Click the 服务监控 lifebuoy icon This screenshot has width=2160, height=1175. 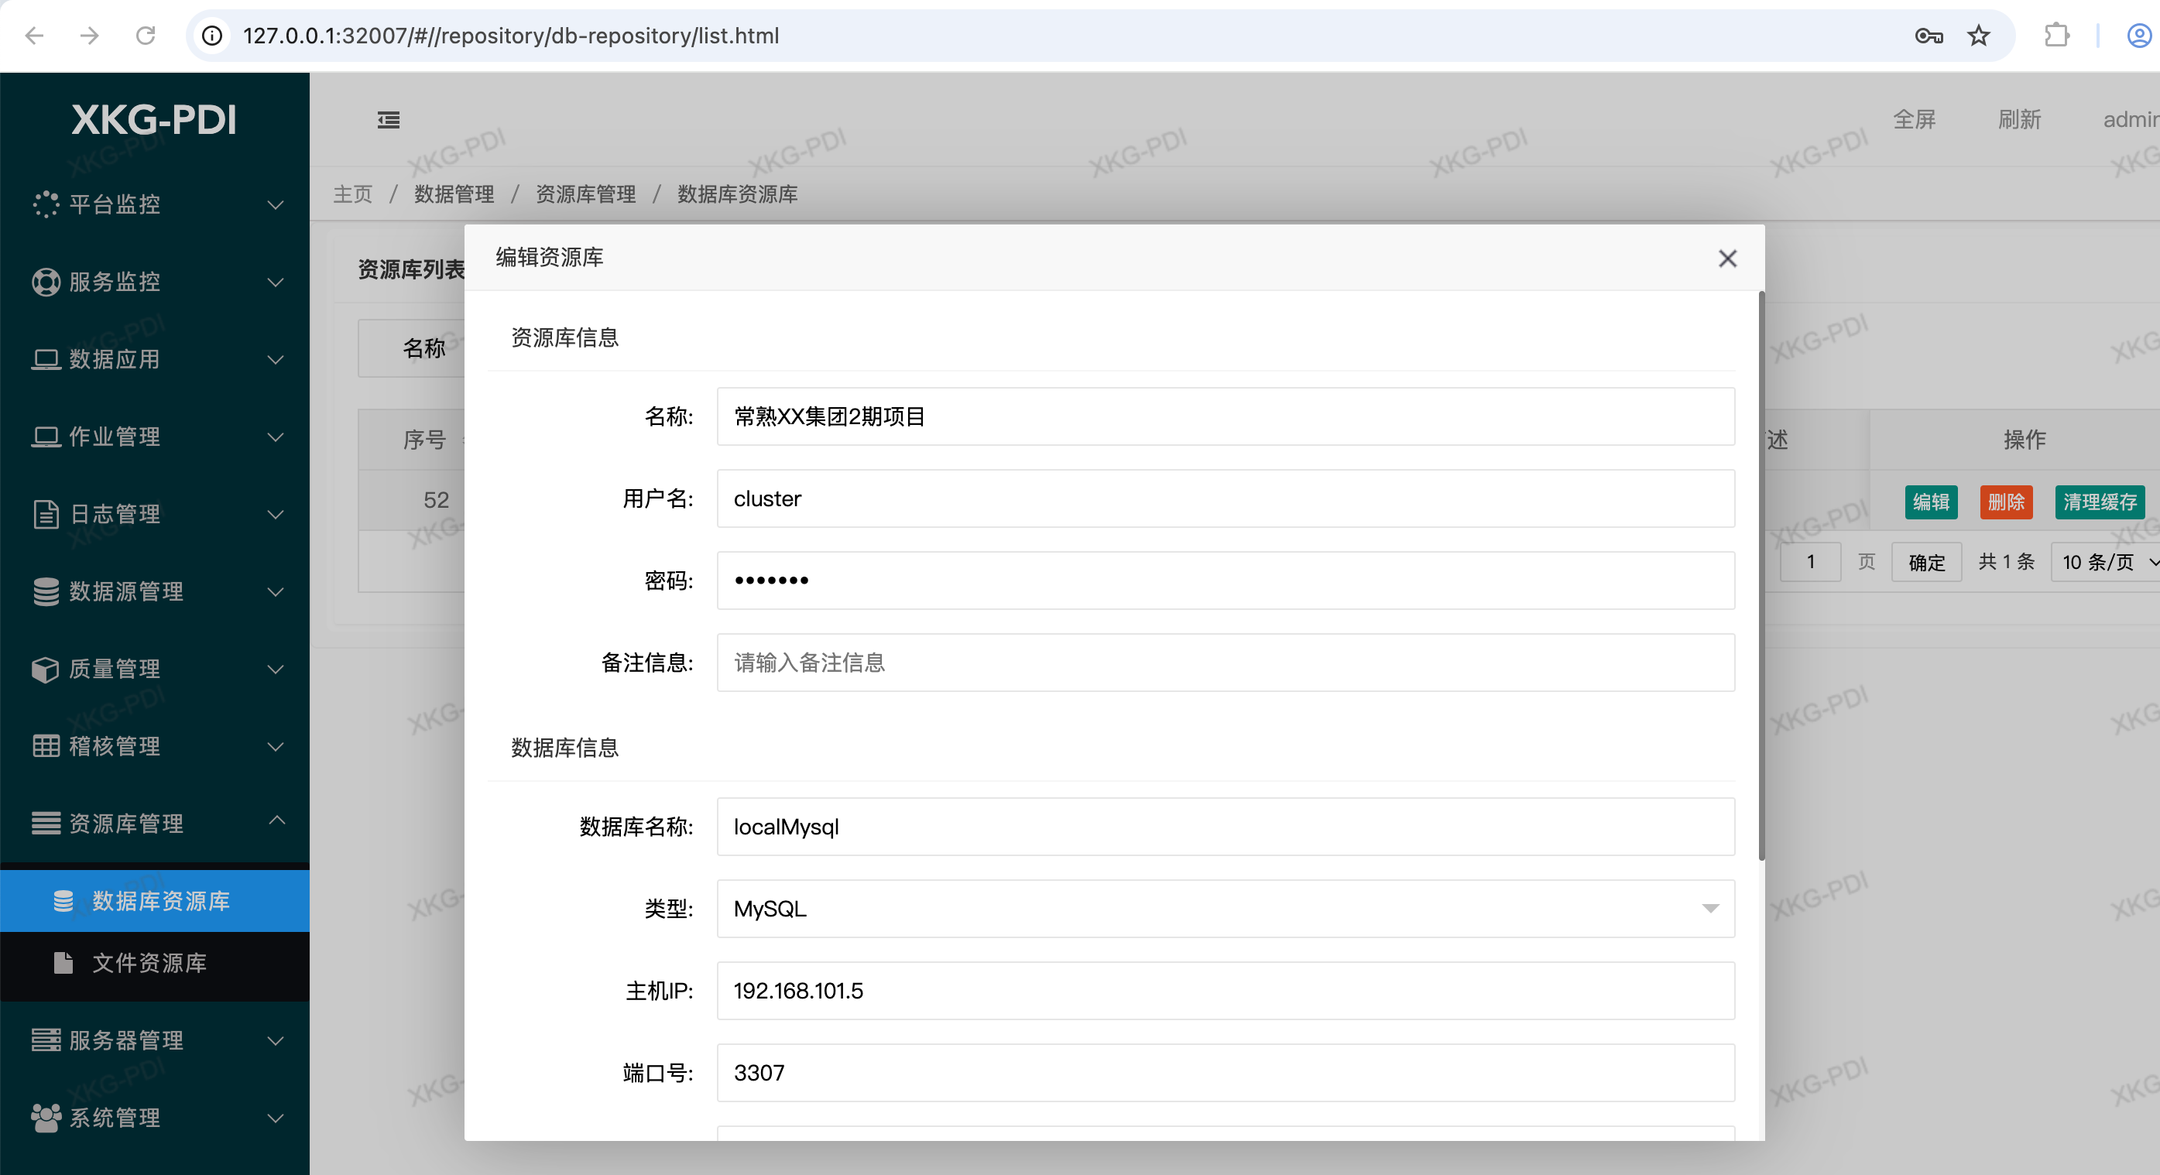tap(45, 282)
